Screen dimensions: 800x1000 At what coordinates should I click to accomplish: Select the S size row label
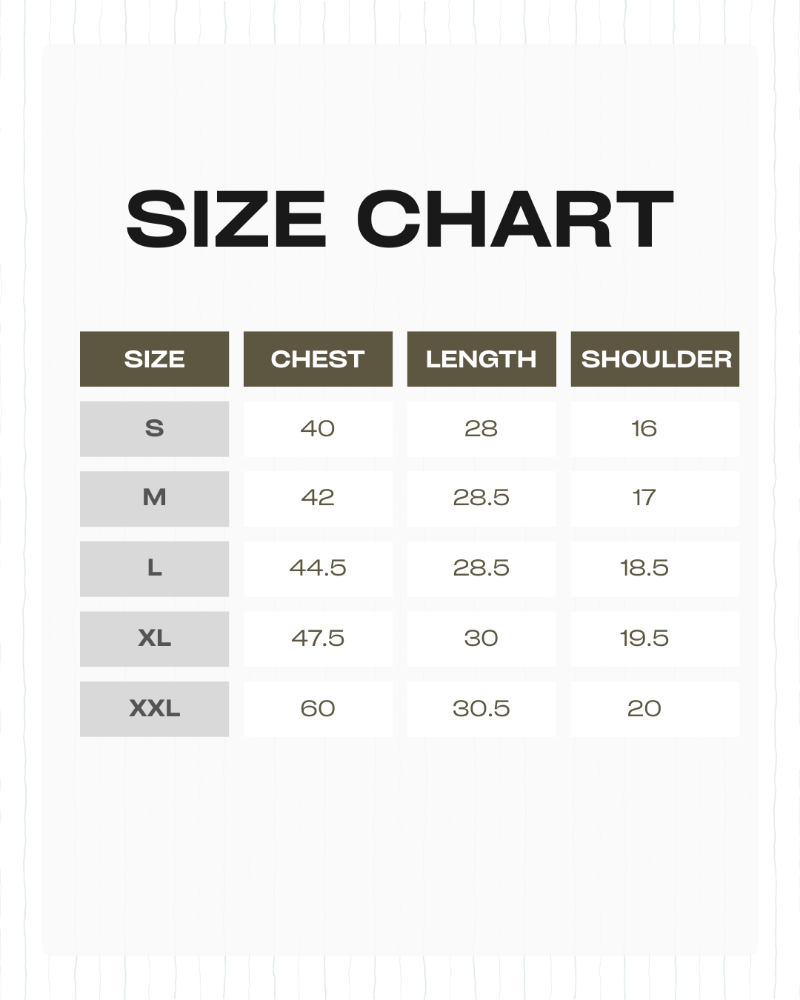[154, 429]
